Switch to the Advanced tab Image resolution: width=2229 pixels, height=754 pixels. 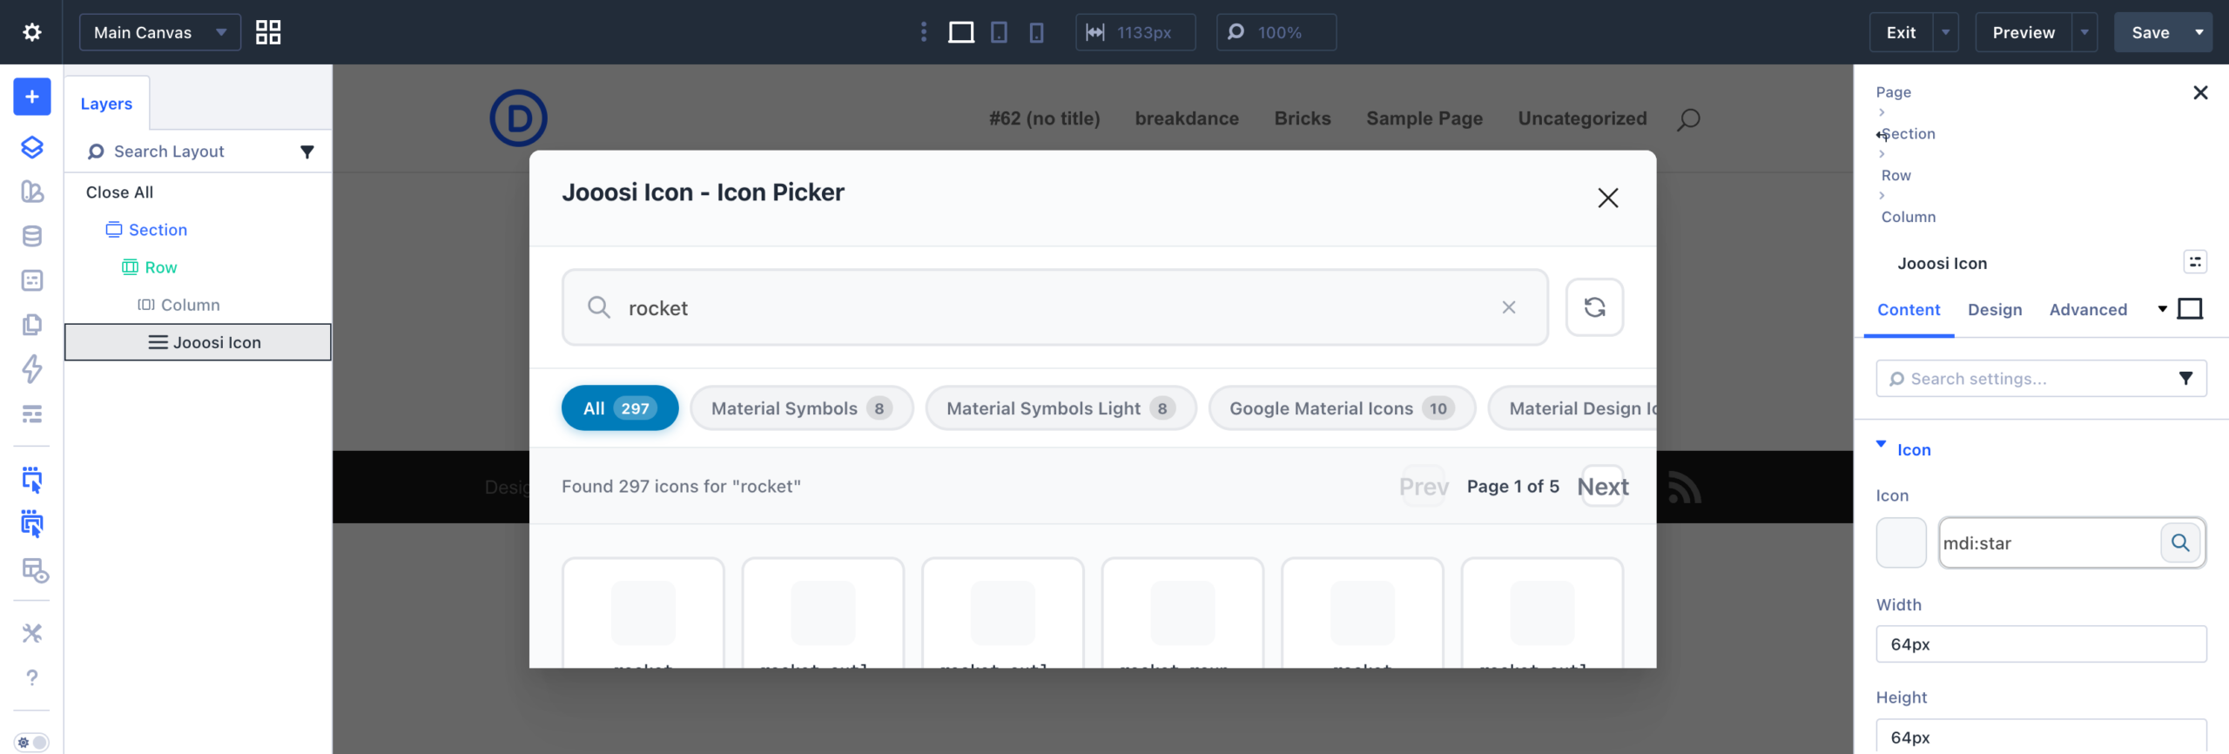pos(2088,310)
